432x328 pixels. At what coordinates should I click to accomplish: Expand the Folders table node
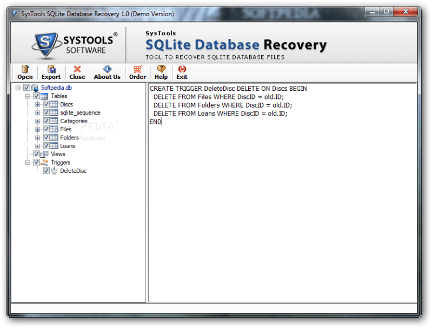(38, 137)
